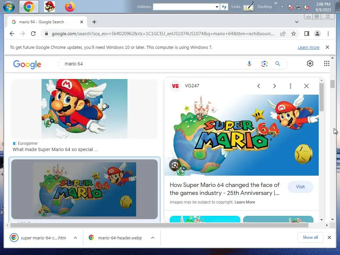This screenshot has width=340, height=255.
Task: Open the Windows Start menu orb
Action: pyautogui.click(x=9, y=7)
